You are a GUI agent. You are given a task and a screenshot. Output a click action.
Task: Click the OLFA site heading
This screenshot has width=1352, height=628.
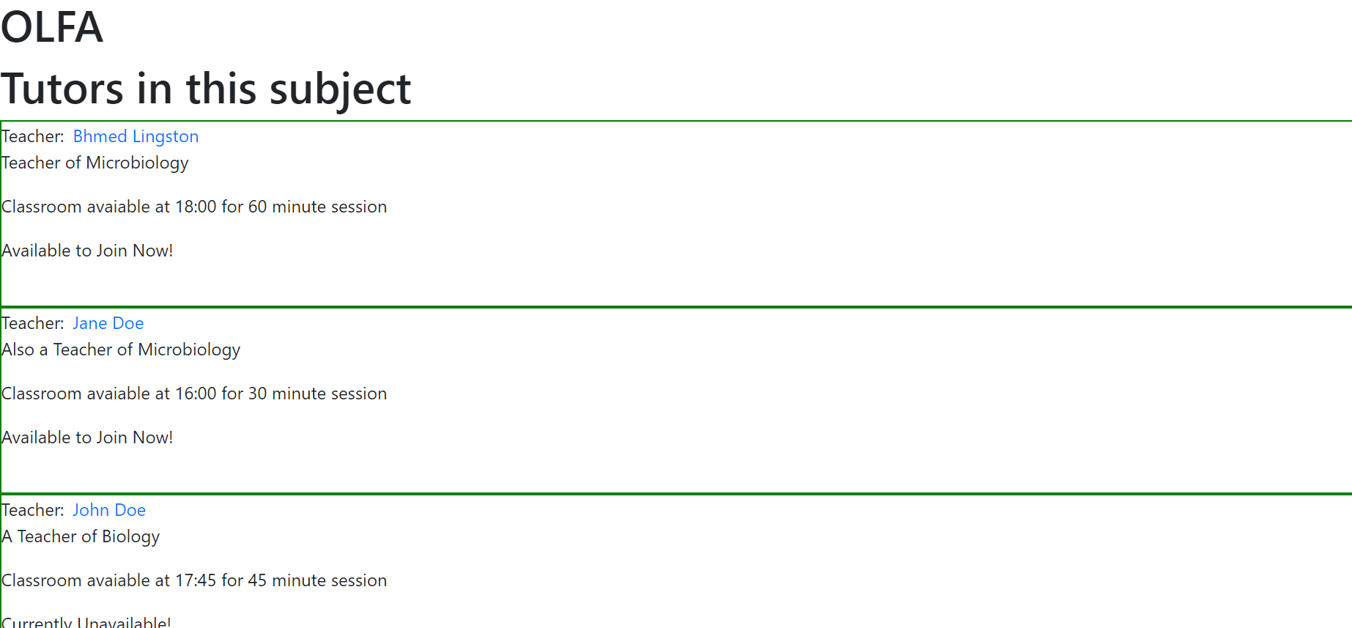click(x=52, y=27)
